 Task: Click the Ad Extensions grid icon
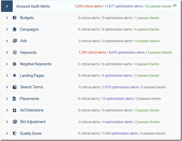click(15, 110)
